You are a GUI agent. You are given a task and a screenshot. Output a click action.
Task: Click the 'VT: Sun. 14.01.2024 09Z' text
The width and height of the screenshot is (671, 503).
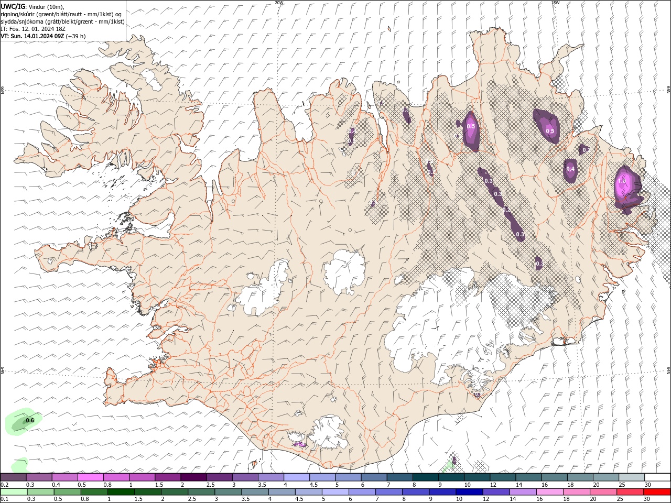pos(33,36)
